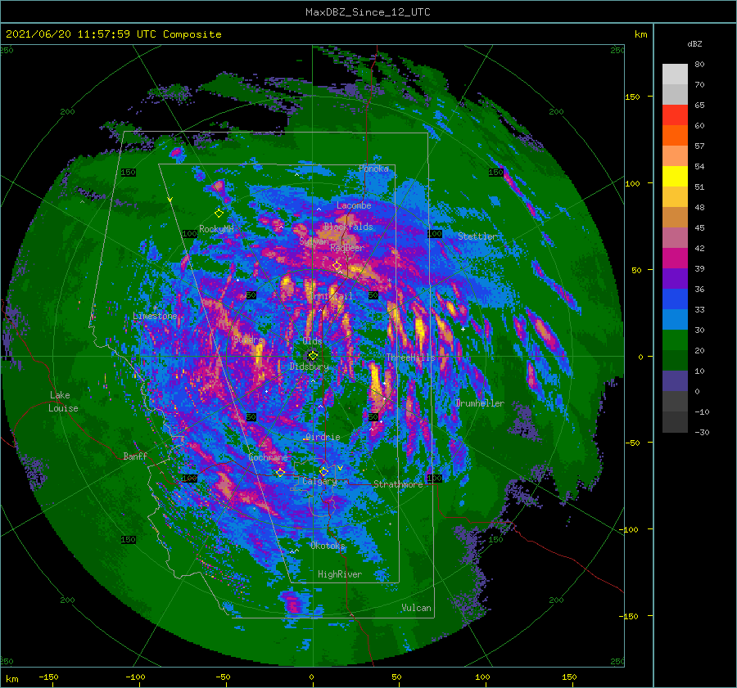
Task: Click the RockyMH label
Action: pyautogui.click(x=216, y=229)
